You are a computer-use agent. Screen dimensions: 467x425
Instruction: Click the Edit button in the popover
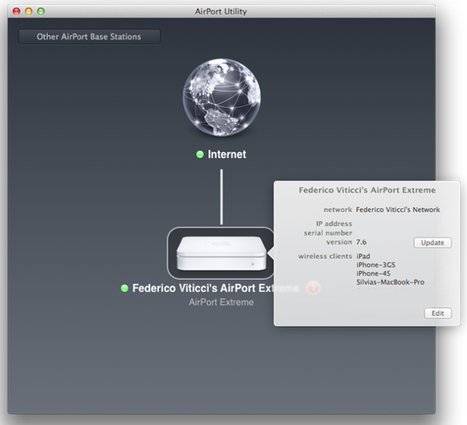[x=438, y=314]
